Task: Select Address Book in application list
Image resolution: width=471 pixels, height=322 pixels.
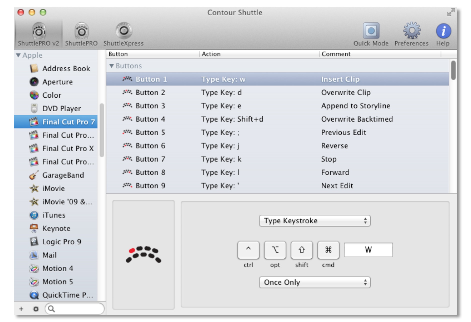Action: (x=56, y=68)
